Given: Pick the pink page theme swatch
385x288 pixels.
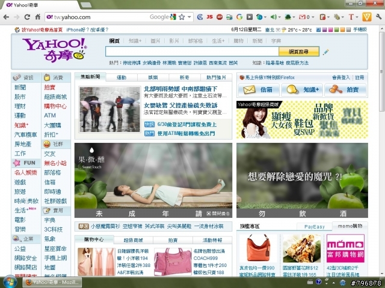Looking at the screenshot, I should pyautogui.click(x=330, y=30).
